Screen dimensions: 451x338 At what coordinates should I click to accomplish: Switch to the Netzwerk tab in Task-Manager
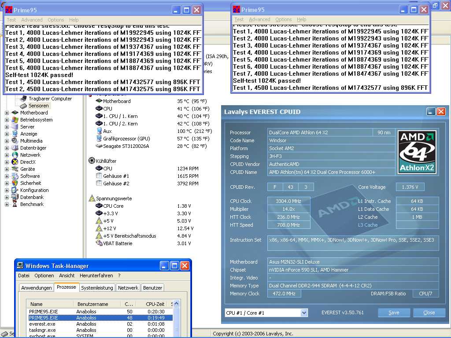pos(128,288)
